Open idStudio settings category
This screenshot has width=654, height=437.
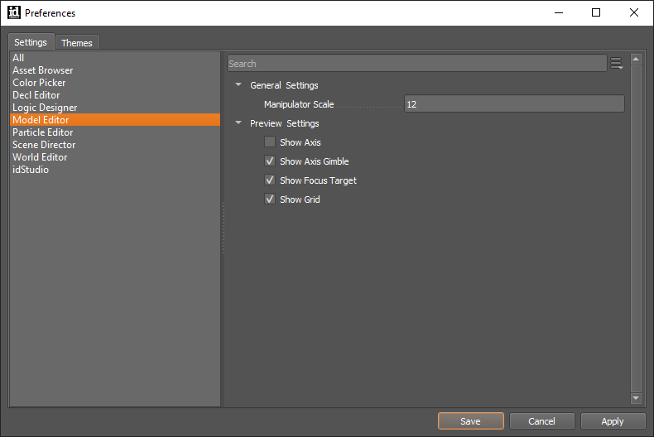[x=115, y=170]
